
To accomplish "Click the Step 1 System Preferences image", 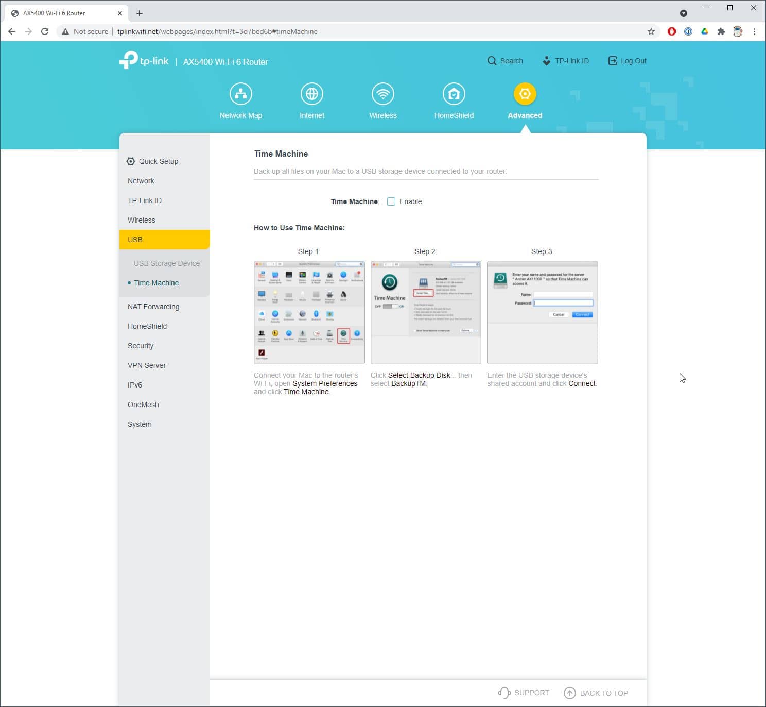I will [309, 312].
